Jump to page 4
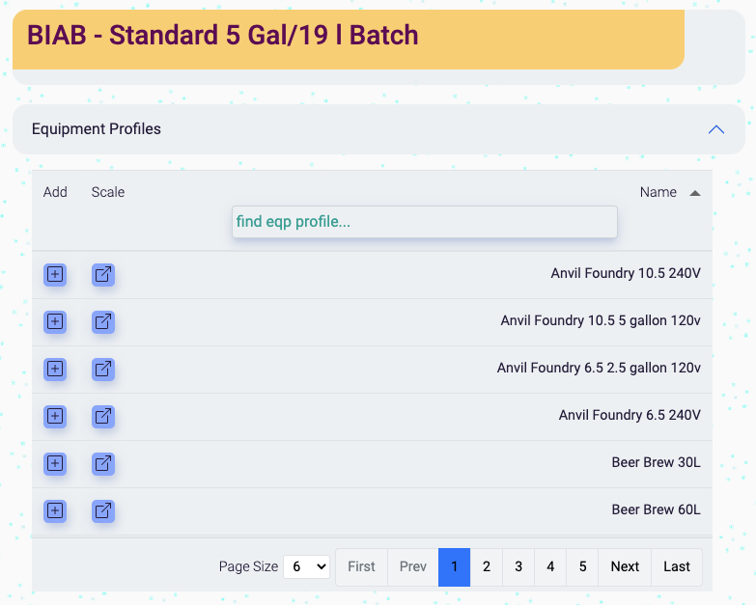756x605 pixels. [x=550, y=567]
